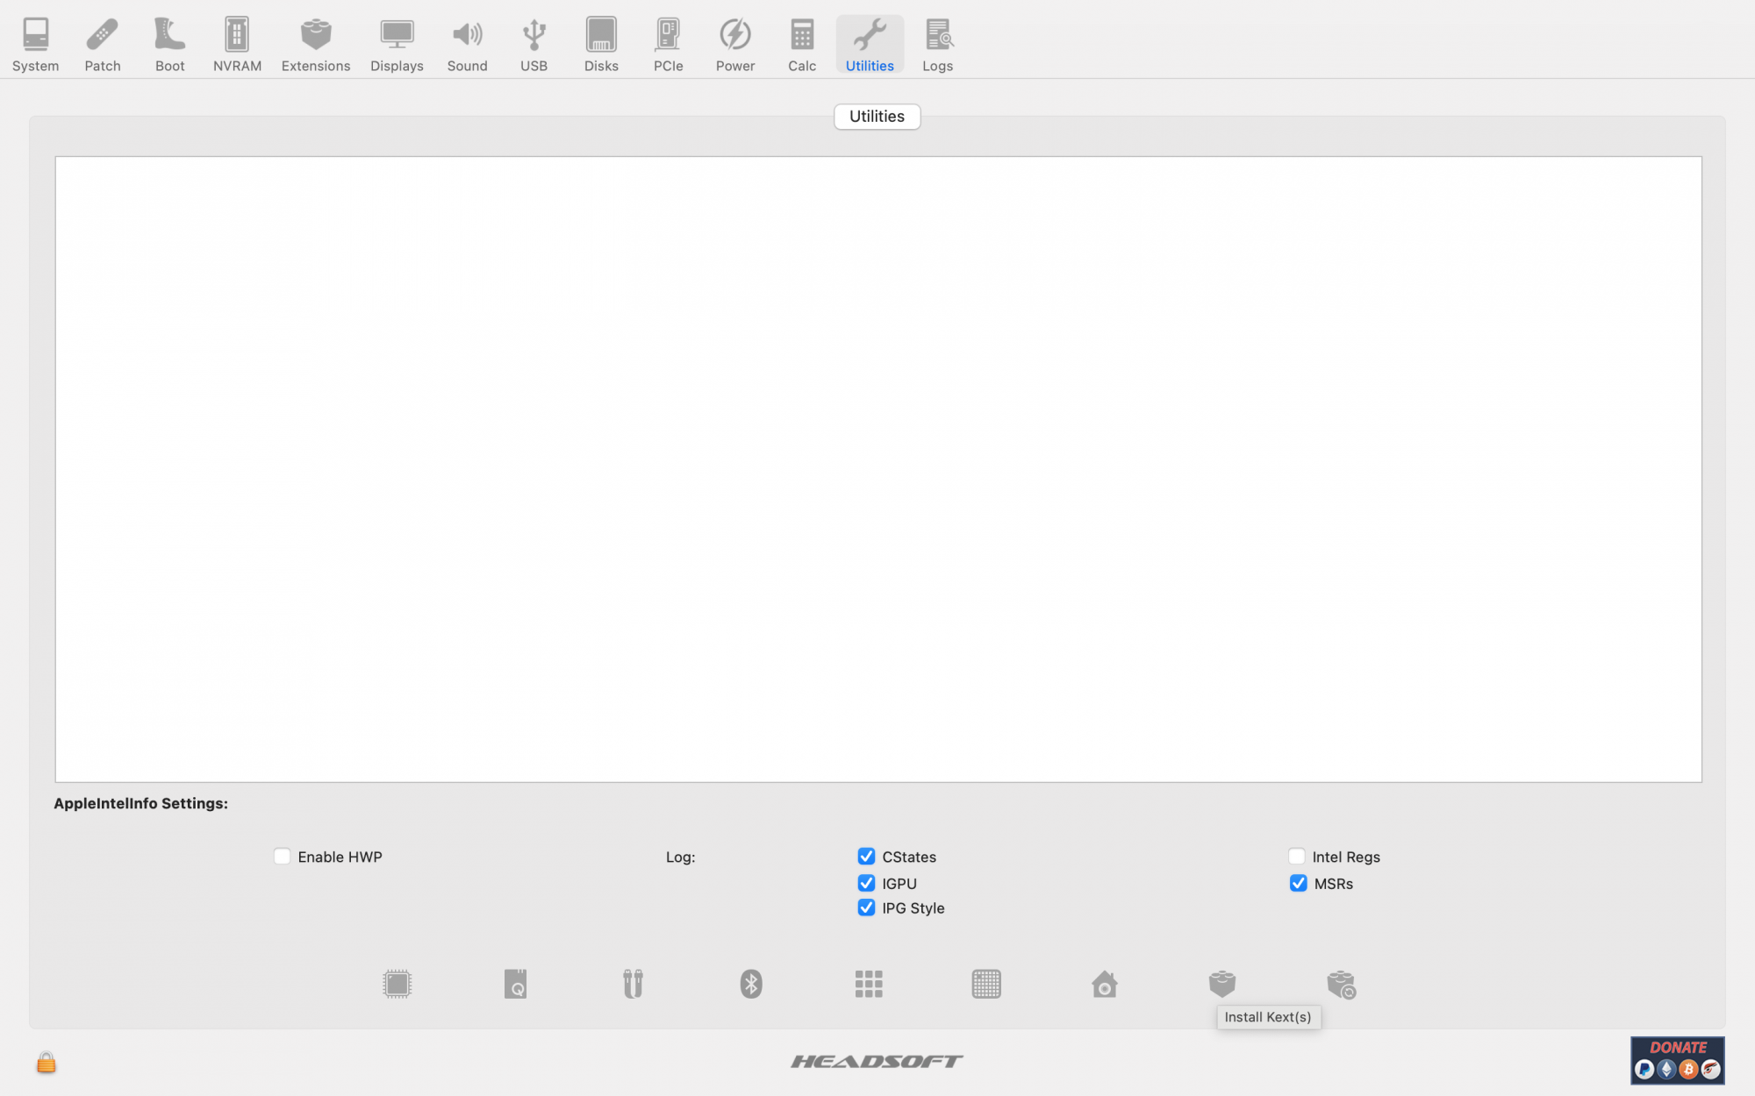Screen dimensions: 1755x1096
Task: Click the cable connectors utility icon
Action: point(633,984)
